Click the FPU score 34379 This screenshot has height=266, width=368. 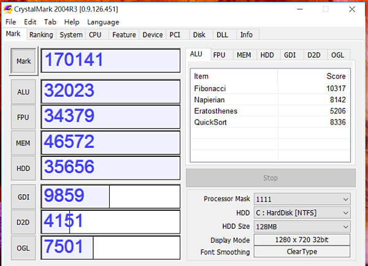click(111, 117)
